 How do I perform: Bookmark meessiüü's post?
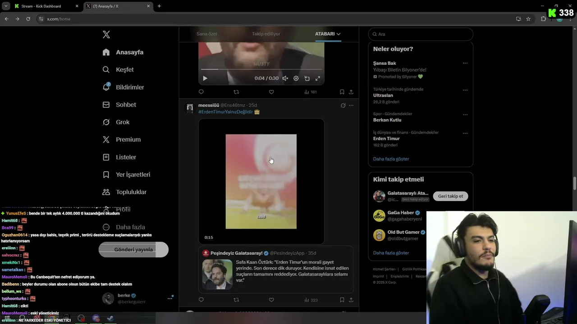(342, 300)
